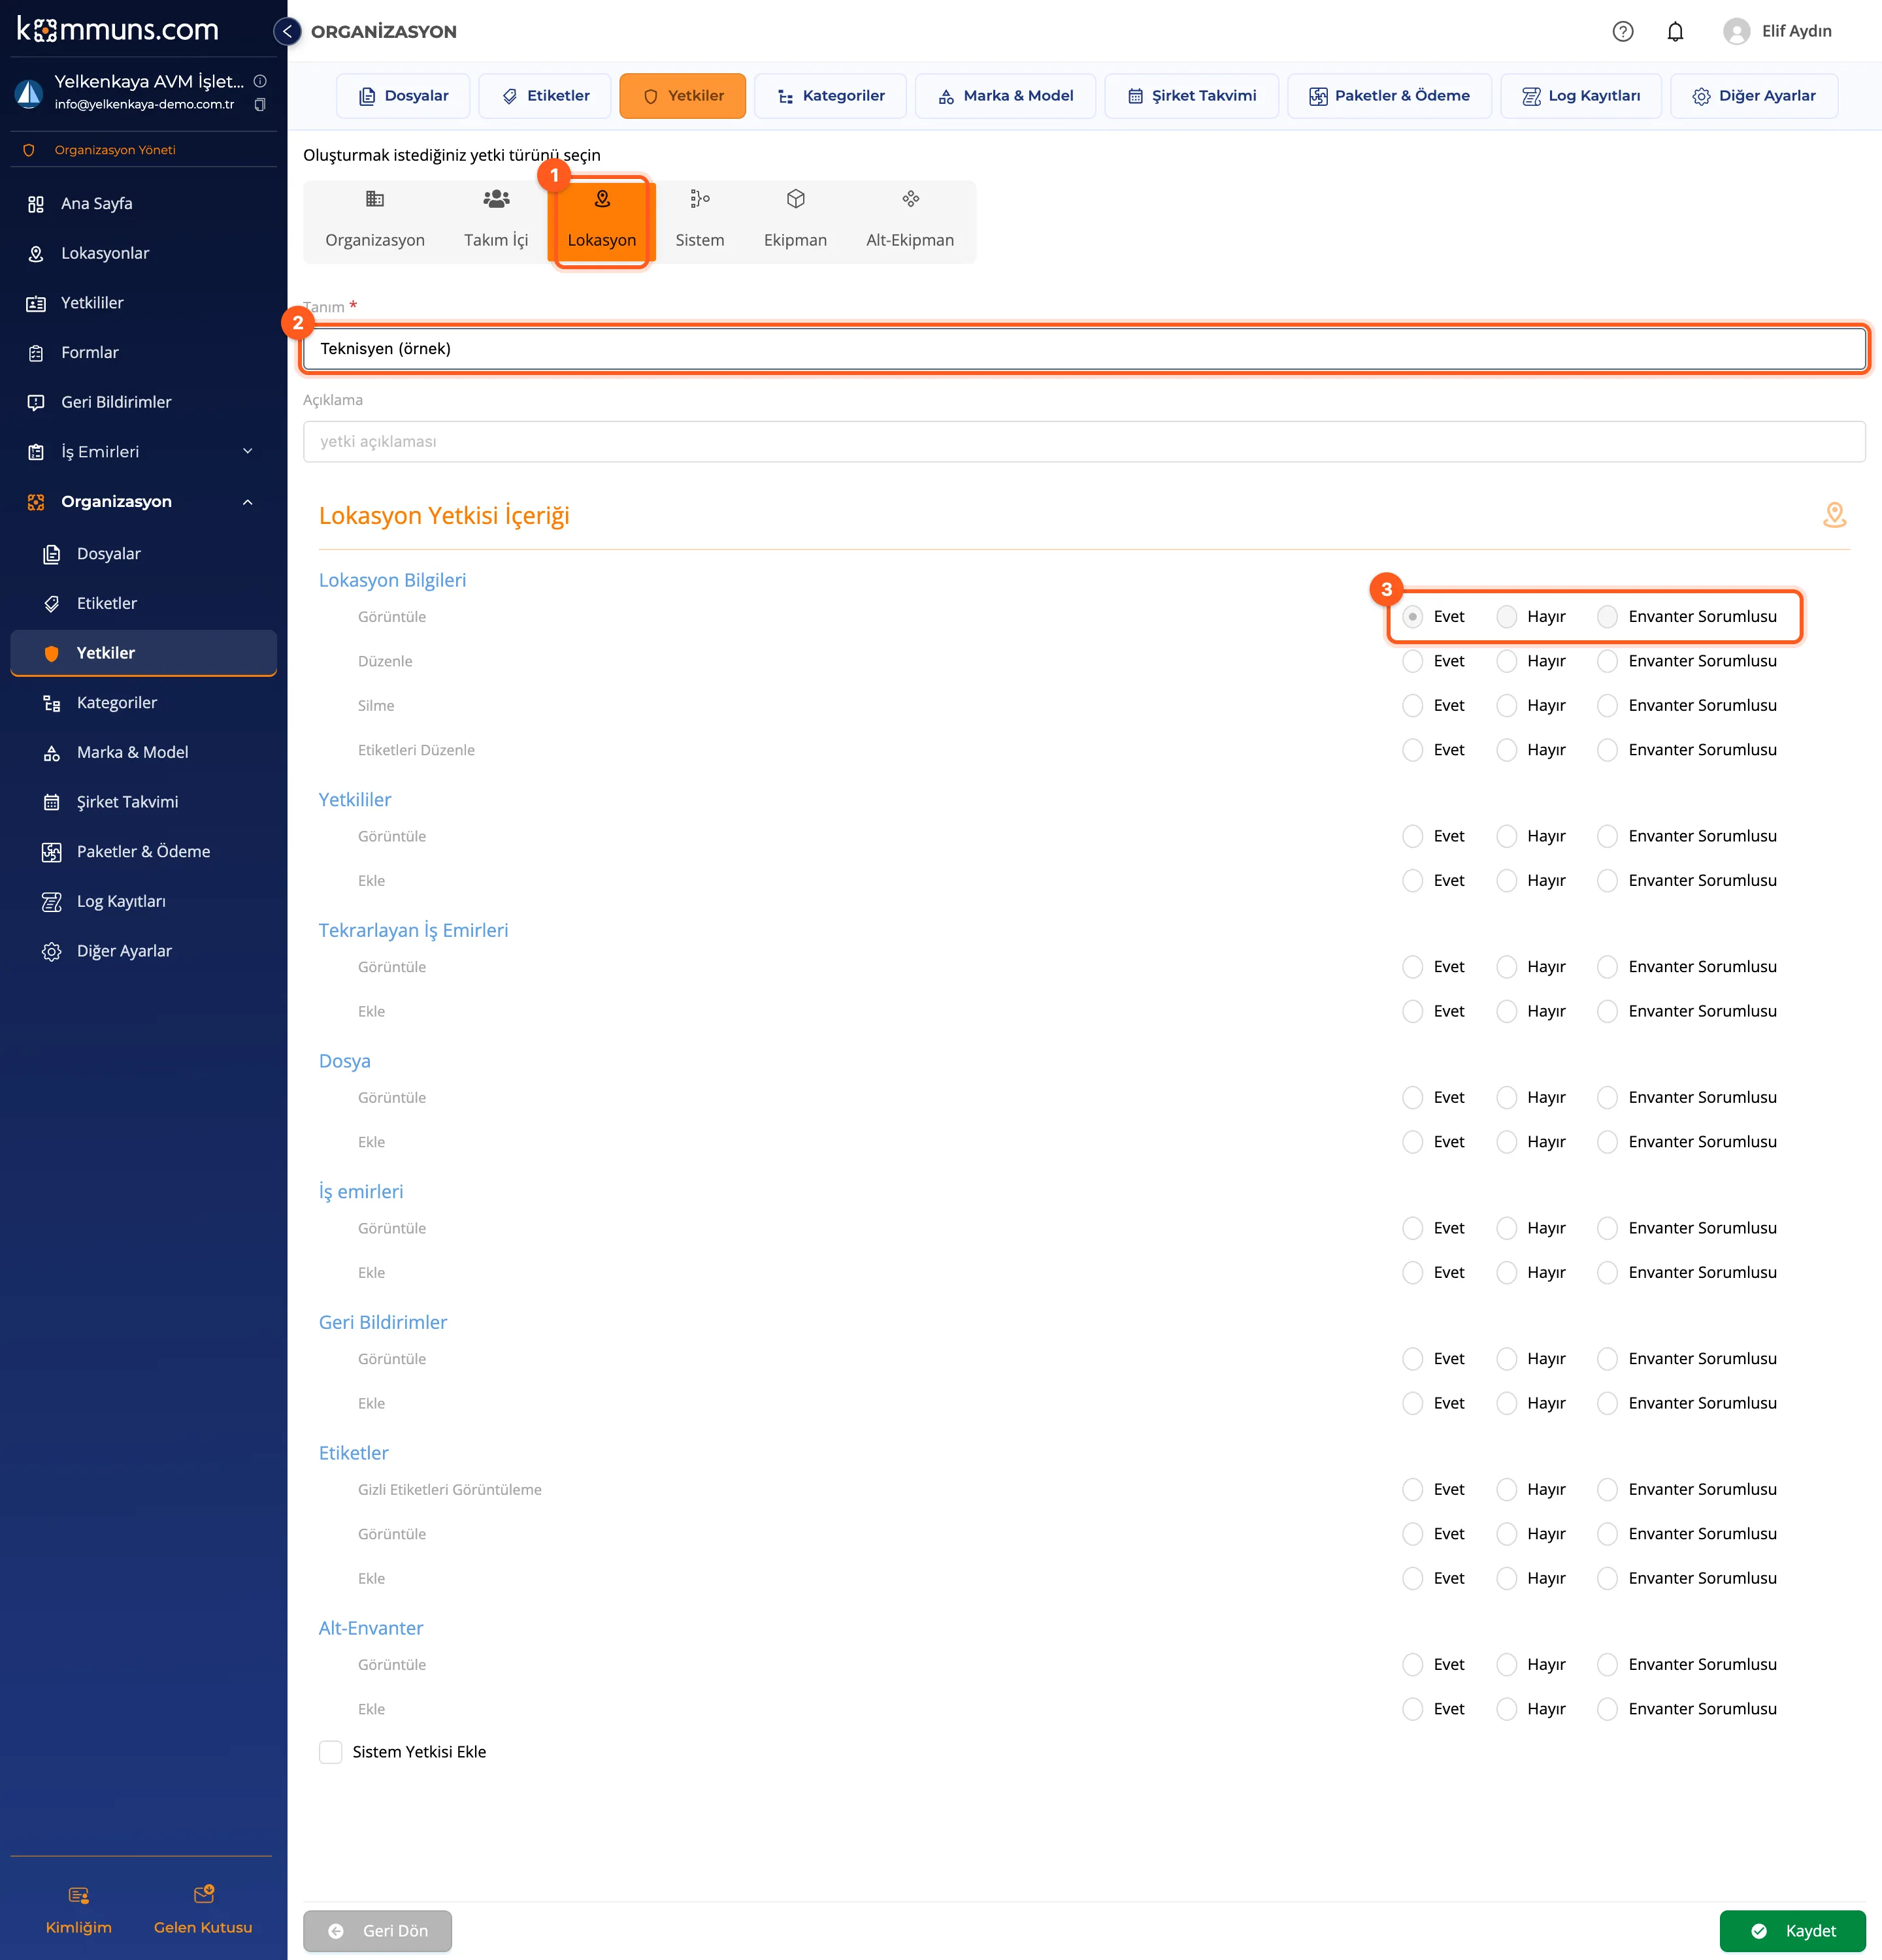Open Organizasyon Yöneti link in sidebar

click(115, 150)
